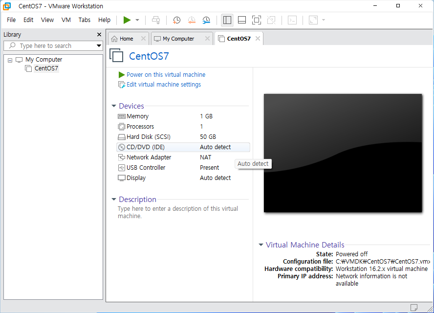This screenshot has width=434, height=313.
Task: Collapse the Description section
Action: click(x=114, y=200)
